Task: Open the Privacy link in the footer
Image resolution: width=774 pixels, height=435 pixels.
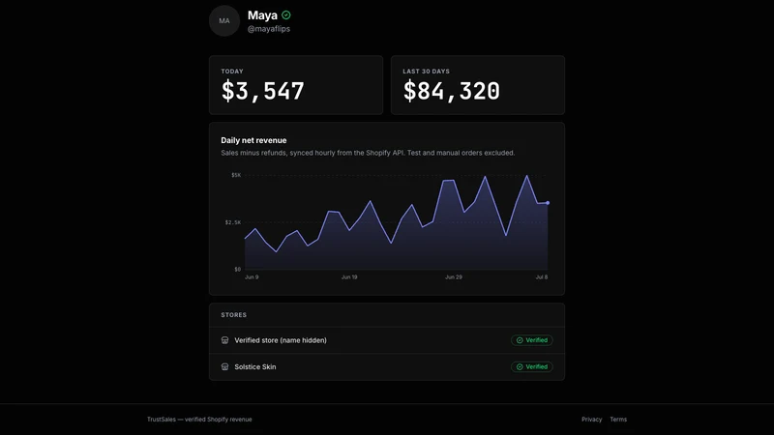Action: 591,420
